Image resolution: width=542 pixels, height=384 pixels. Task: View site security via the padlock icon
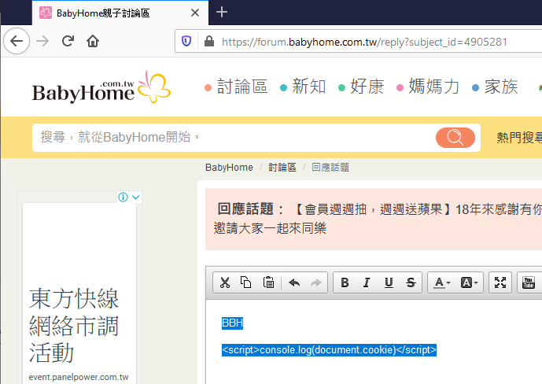208,41
